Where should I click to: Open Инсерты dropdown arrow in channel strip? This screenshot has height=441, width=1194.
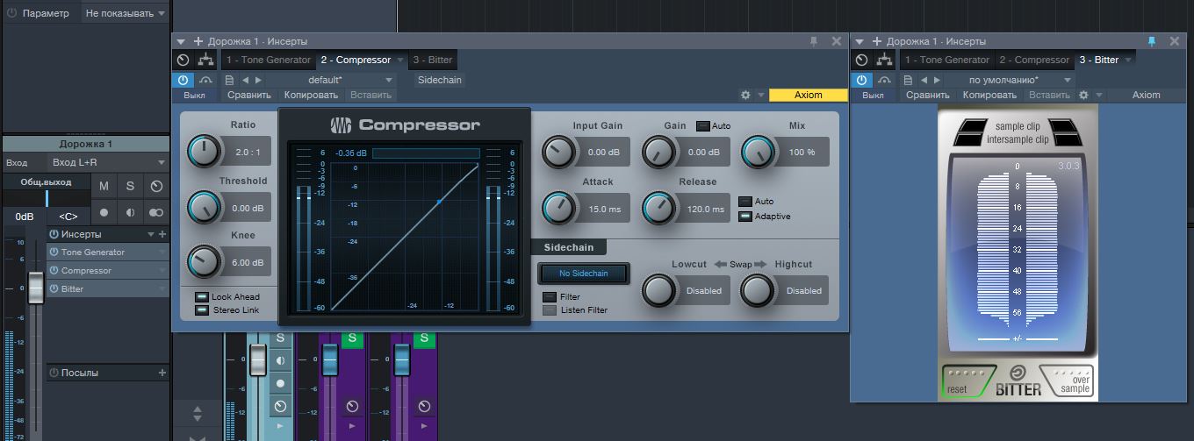click(x=151, y=235)
